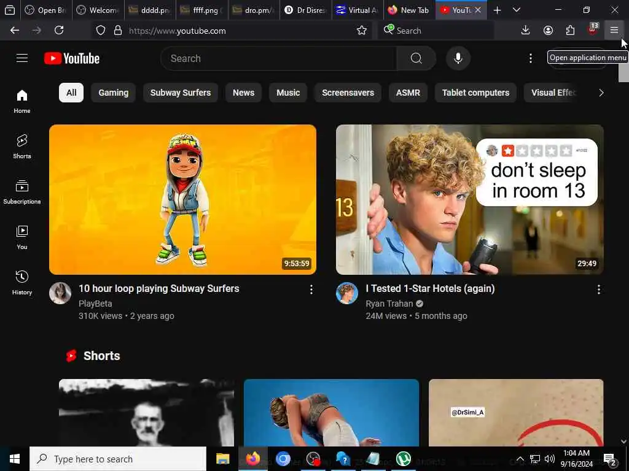This screenshot has height=471, width=629.
Task: Switch to the ffff.png tab
Action: (x=201, y=10)
